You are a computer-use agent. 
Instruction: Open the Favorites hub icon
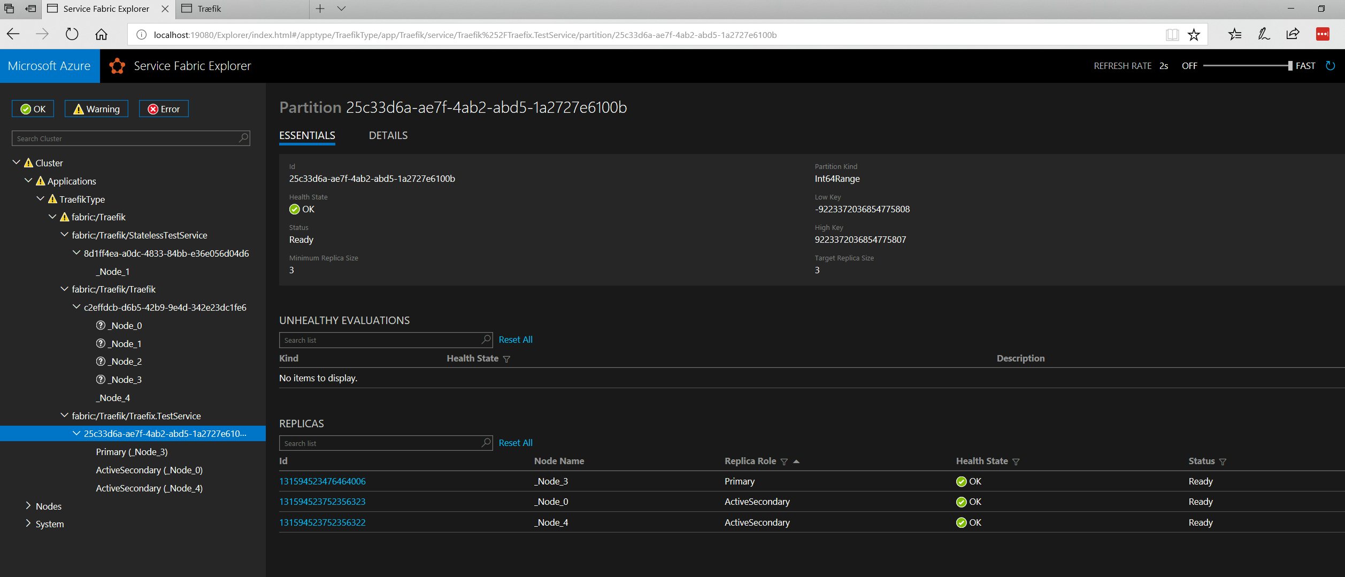[x=1235, y=35]
